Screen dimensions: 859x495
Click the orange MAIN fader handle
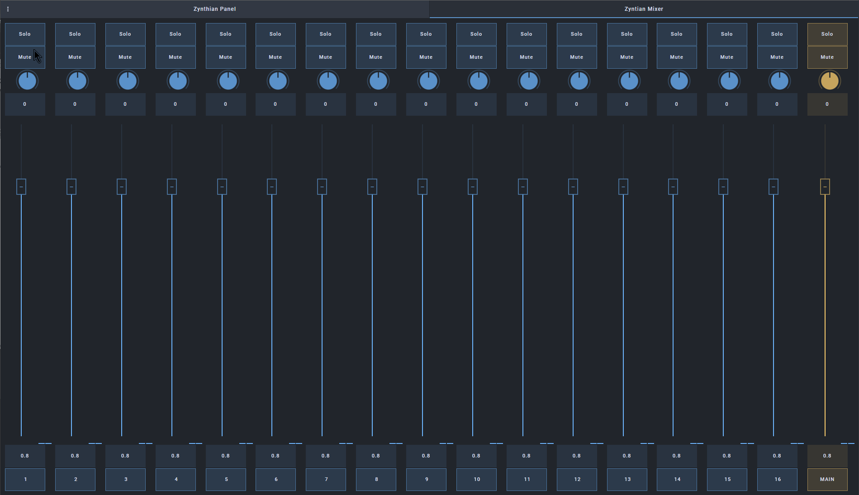coord(825,187)
